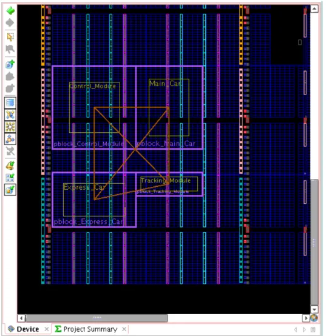Click the Draw Pblock tool icon
This screenshot has width=326, height=336.
pyautogui.click(x=10, y=64)
